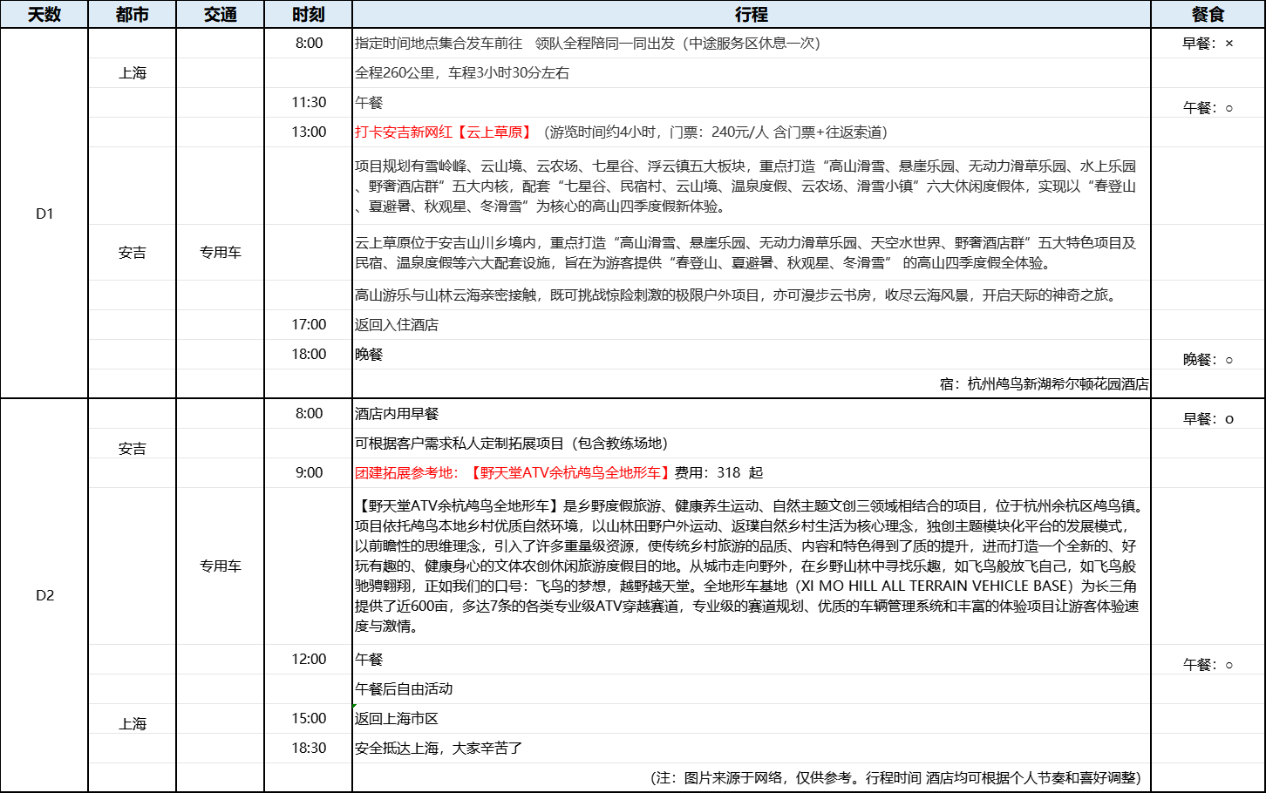Select the 18:30 time cell

point(309,749)
